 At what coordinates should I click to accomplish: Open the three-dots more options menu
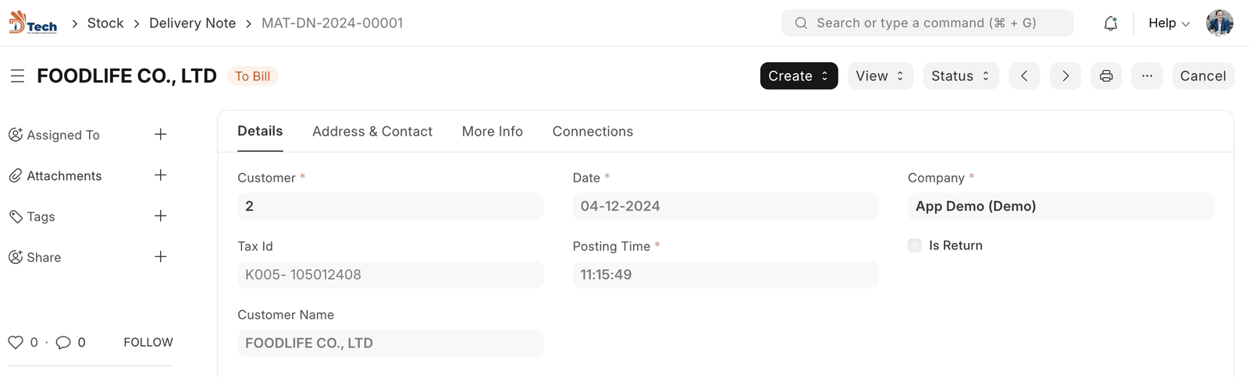(1147, 76)
